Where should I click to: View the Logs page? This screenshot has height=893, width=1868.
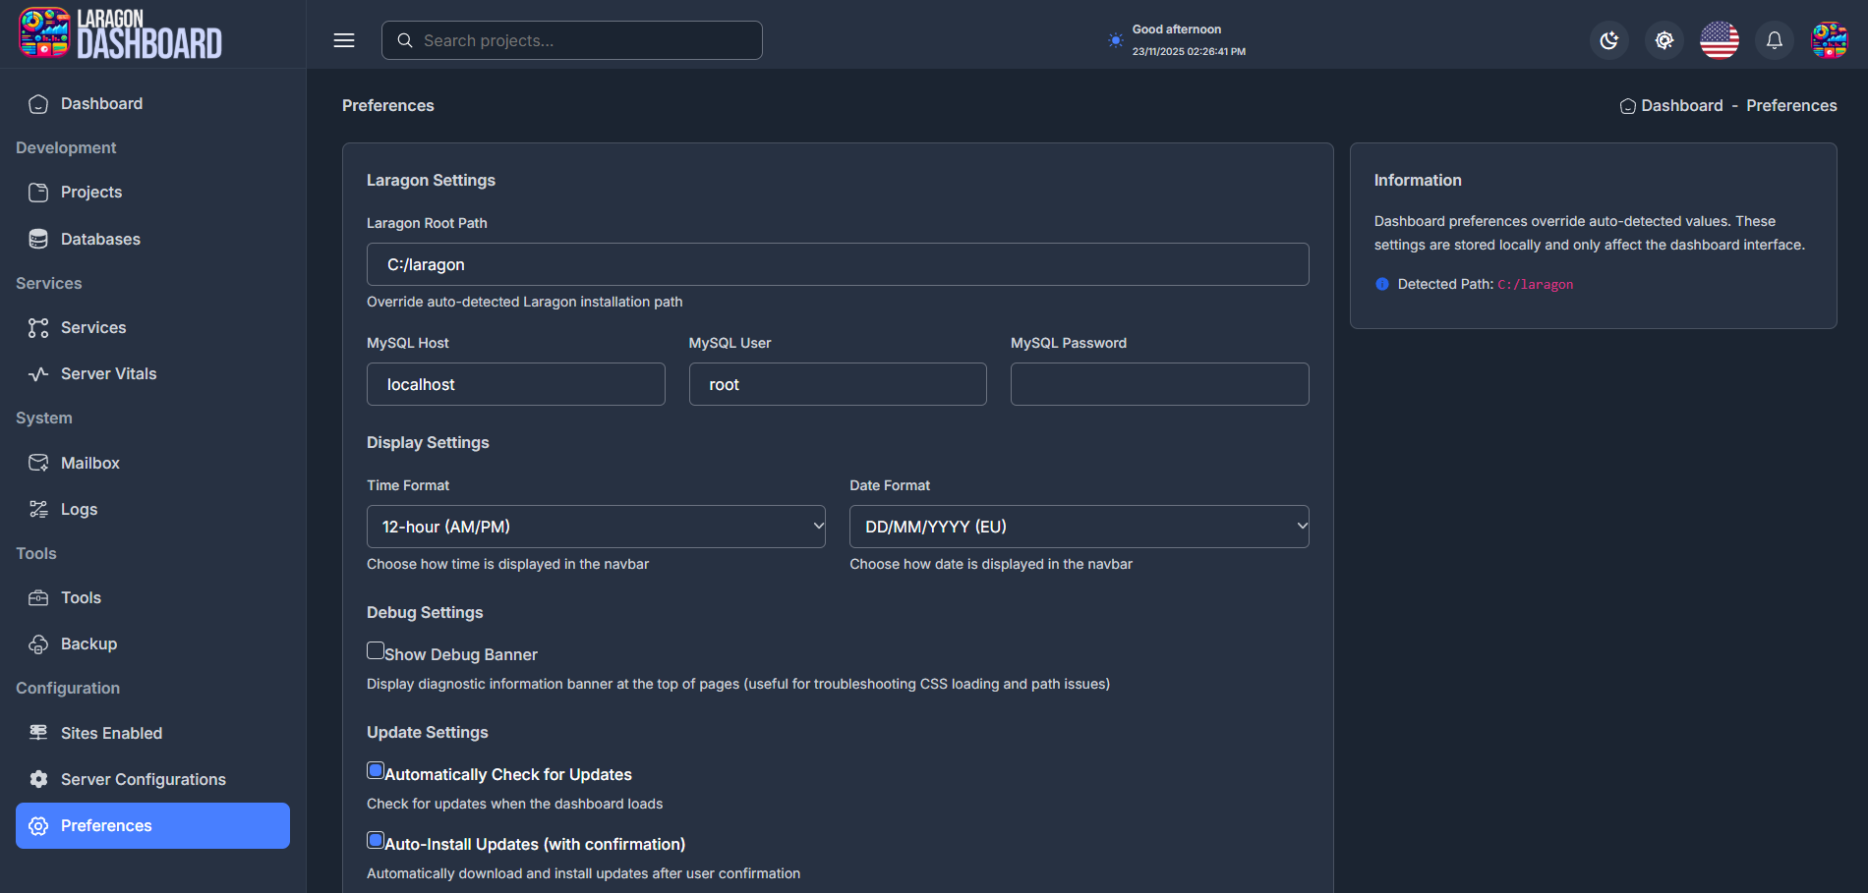tap(79, 509)
